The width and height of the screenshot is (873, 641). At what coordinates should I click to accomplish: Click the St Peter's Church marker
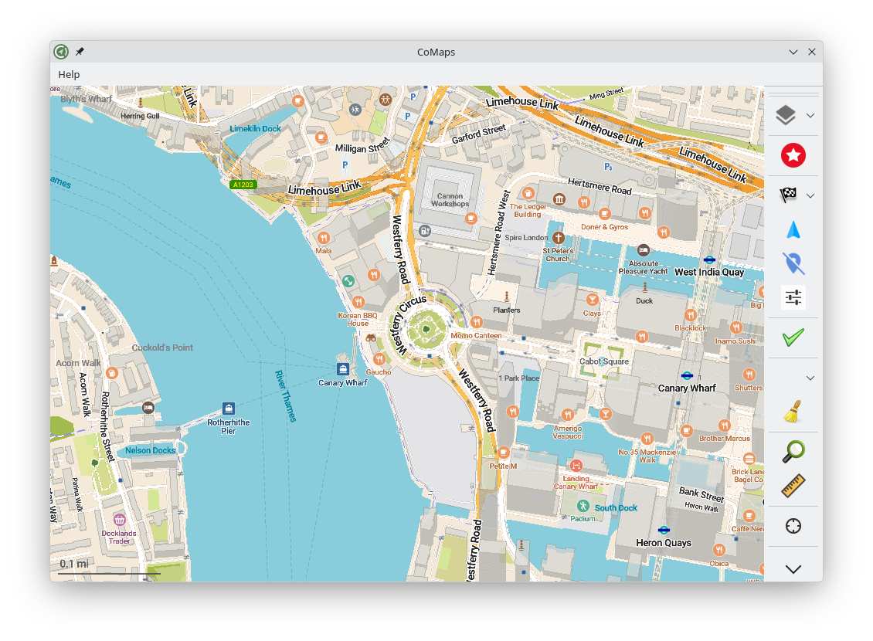558,238
